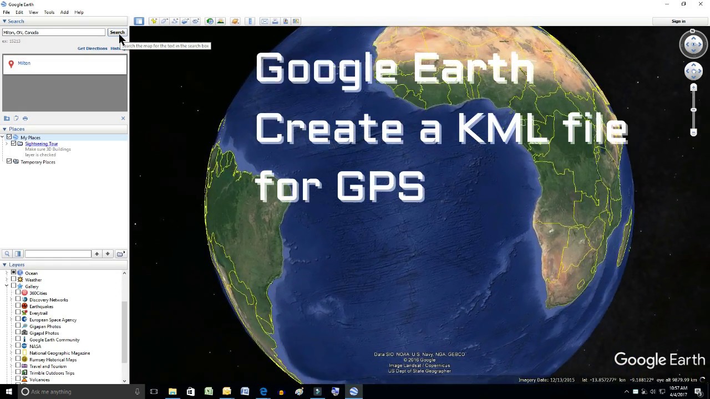
Task: Click the Sign in button
Action: tap(678, 21)
